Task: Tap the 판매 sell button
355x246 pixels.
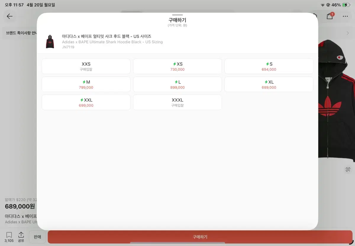Action: pyautogui.click(x=37, y=237)
